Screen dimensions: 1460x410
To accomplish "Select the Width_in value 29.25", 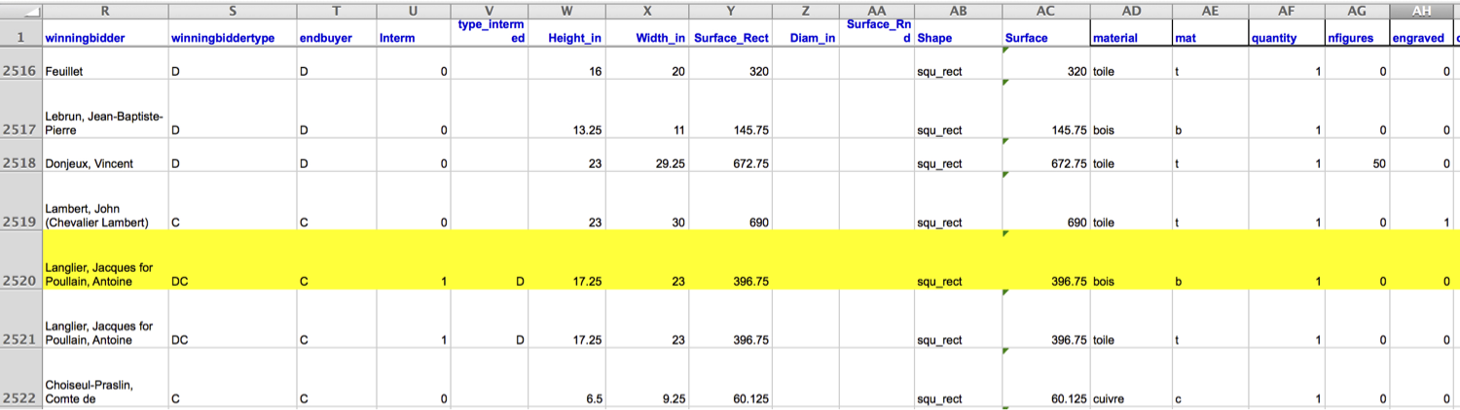I will coord(647,164).
